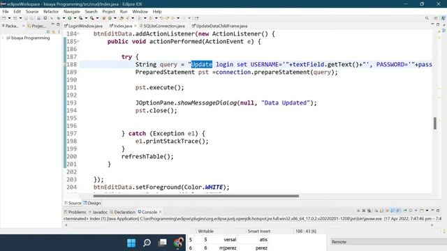The image size is (447, 251).
Task: Collapse the code fold marker at line 184
Action: 78,34
